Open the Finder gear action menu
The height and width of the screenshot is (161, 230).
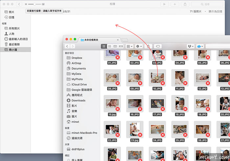(139, 46)
